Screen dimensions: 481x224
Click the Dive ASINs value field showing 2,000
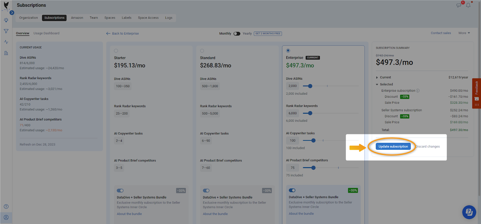pos(293,86)
